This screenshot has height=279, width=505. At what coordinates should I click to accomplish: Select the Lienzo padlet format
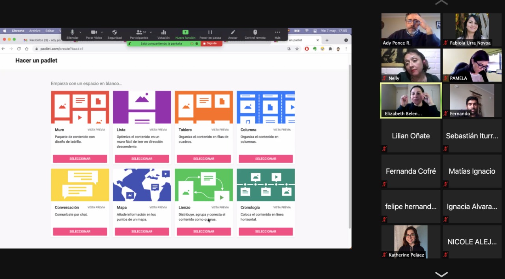coord(204,232)
